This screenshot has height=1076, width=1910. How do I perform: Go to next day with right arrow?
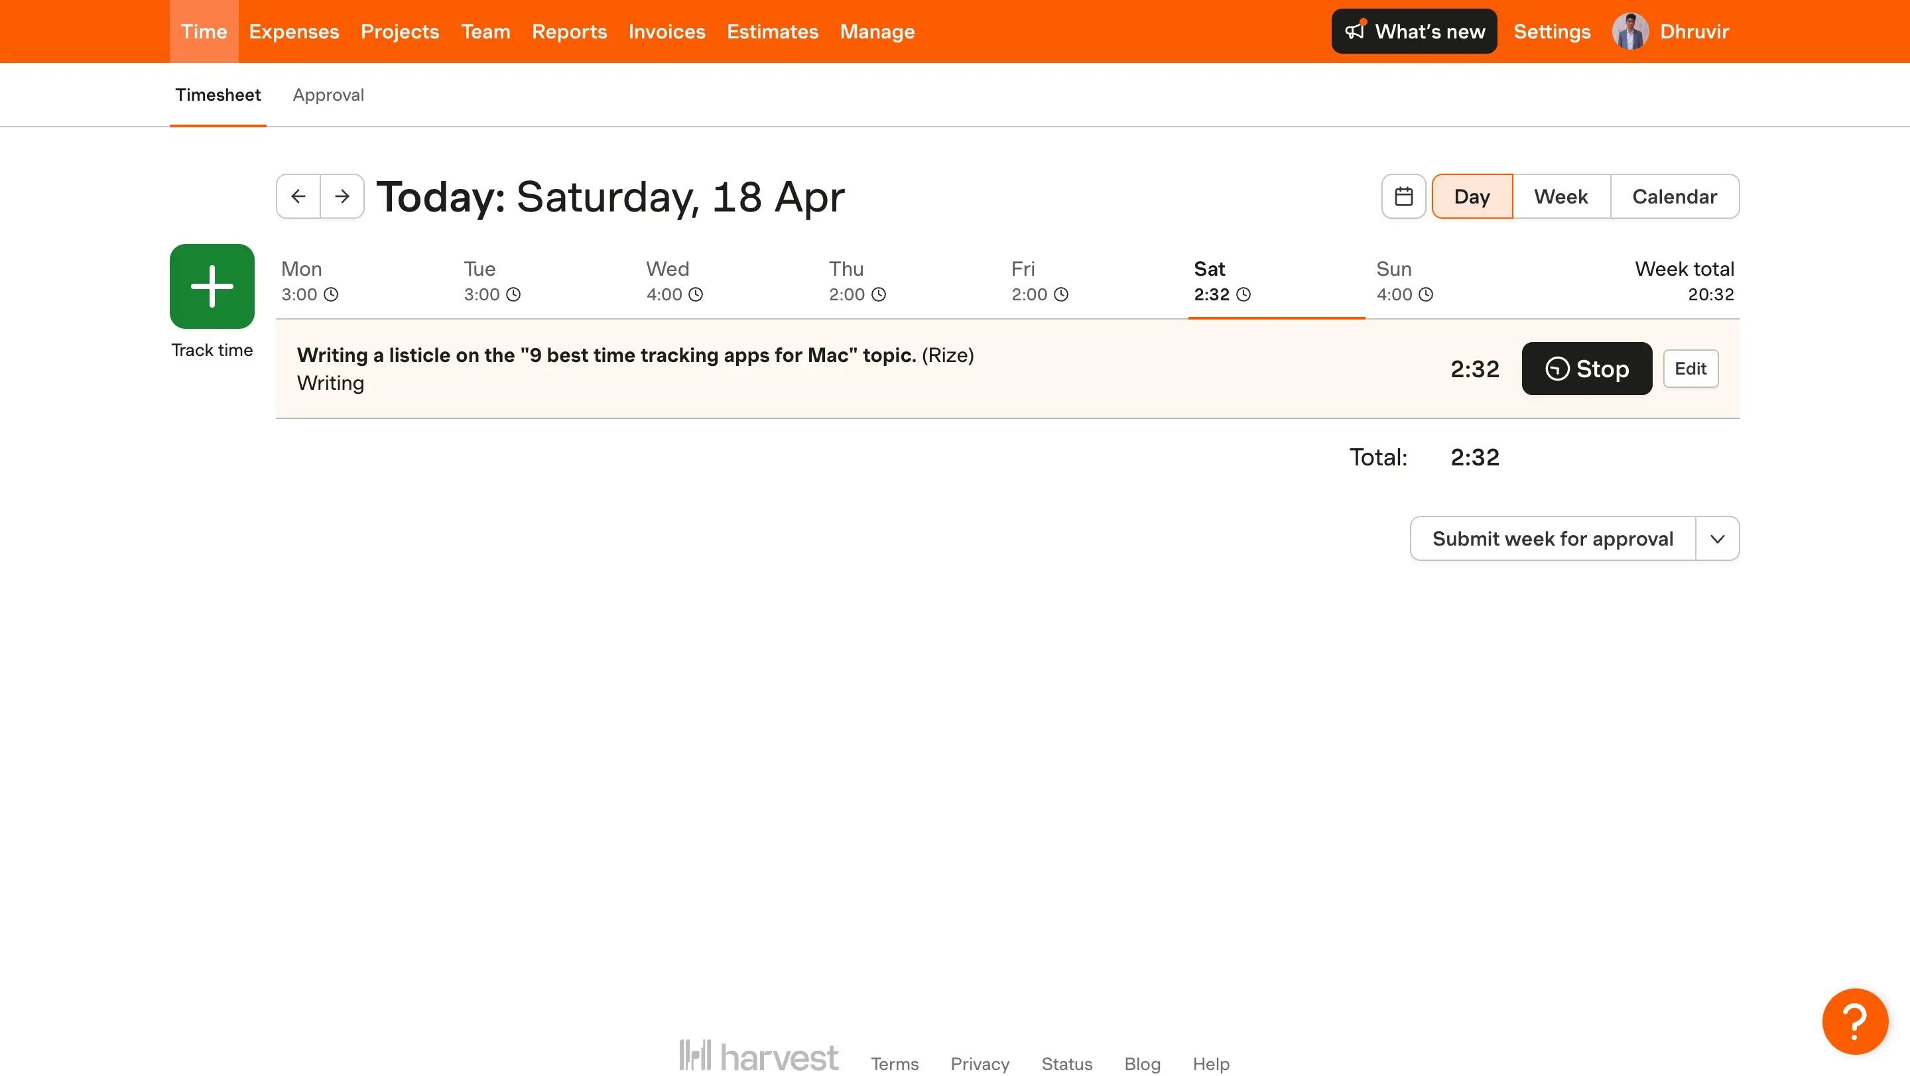point(342,196)
